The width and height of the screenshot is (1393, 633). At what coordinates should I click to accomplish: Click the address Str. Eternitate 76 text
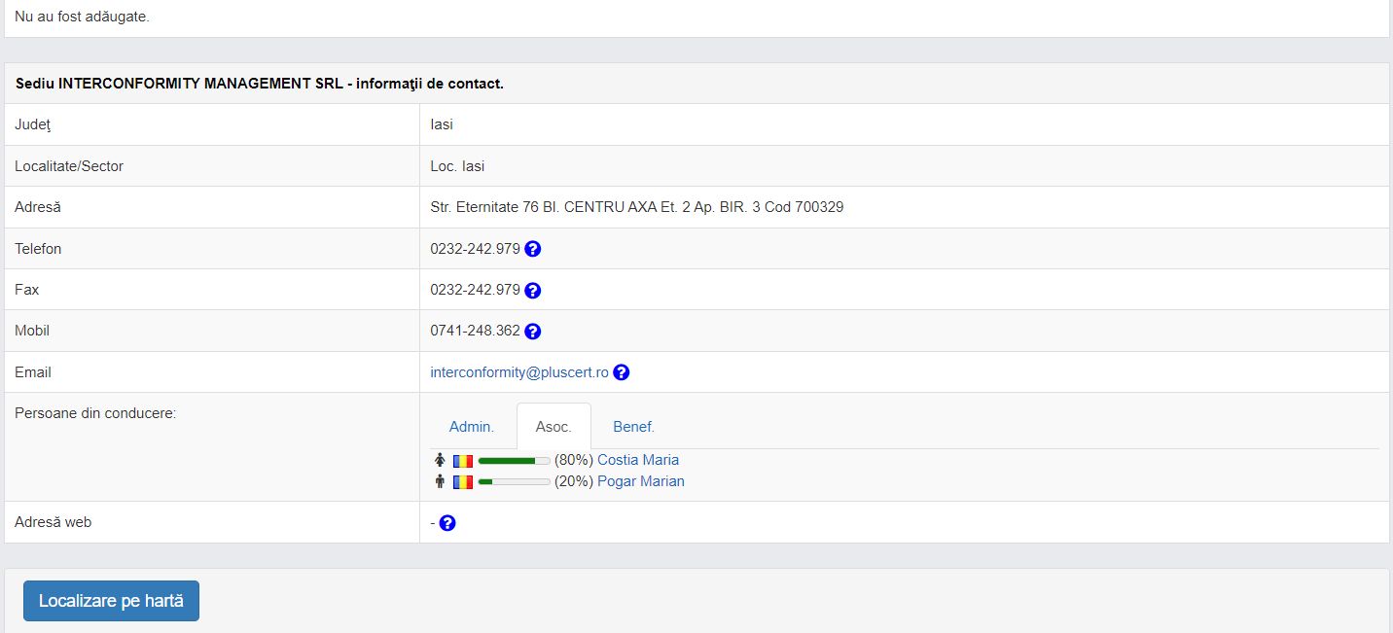click(637, 207)
